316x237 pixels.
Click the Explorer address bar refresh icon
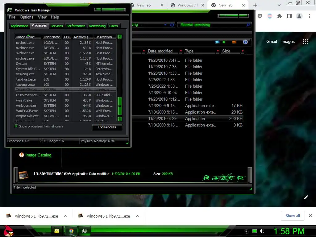tap(172, 25)
